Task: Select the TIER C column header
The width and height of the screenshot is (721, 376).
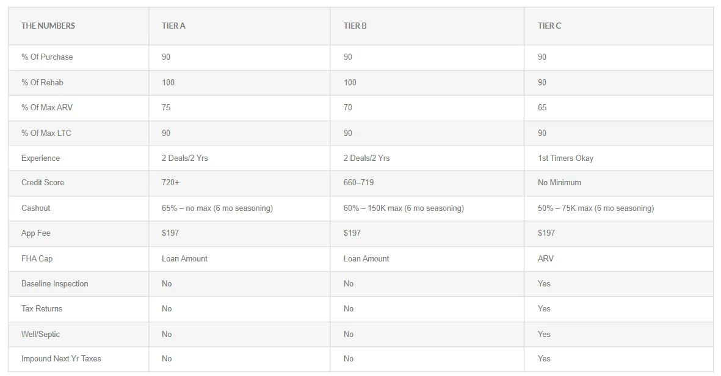Action: pyautogui.click(x=549, y=26)
